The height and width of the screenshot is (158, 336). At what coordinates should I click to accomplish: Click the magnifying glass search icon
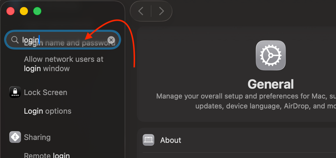(x=15, y=40)
